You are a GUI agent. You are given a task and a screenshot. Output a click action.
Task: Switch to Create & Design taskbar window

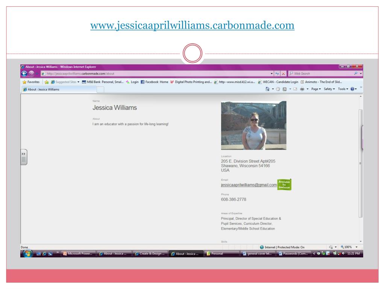pos(150,254)
